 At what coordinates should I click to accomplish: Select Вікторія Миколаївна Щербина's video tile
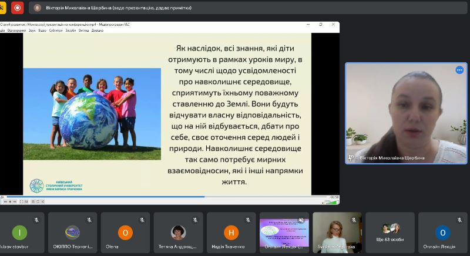406,113
